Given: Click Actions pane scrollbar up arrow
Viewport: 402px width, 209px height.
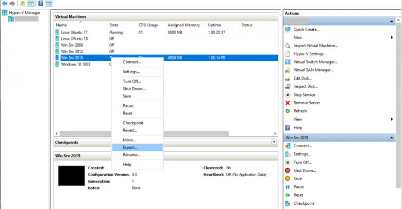Looking at the screenshot, I should (x=398, y=20).
